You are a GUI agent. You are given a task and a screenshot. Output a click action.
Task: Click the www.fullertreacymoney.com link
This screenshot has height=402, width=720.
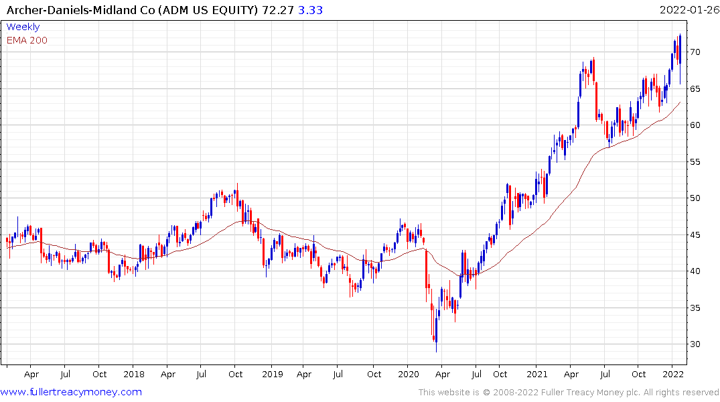tap(71, 392)
